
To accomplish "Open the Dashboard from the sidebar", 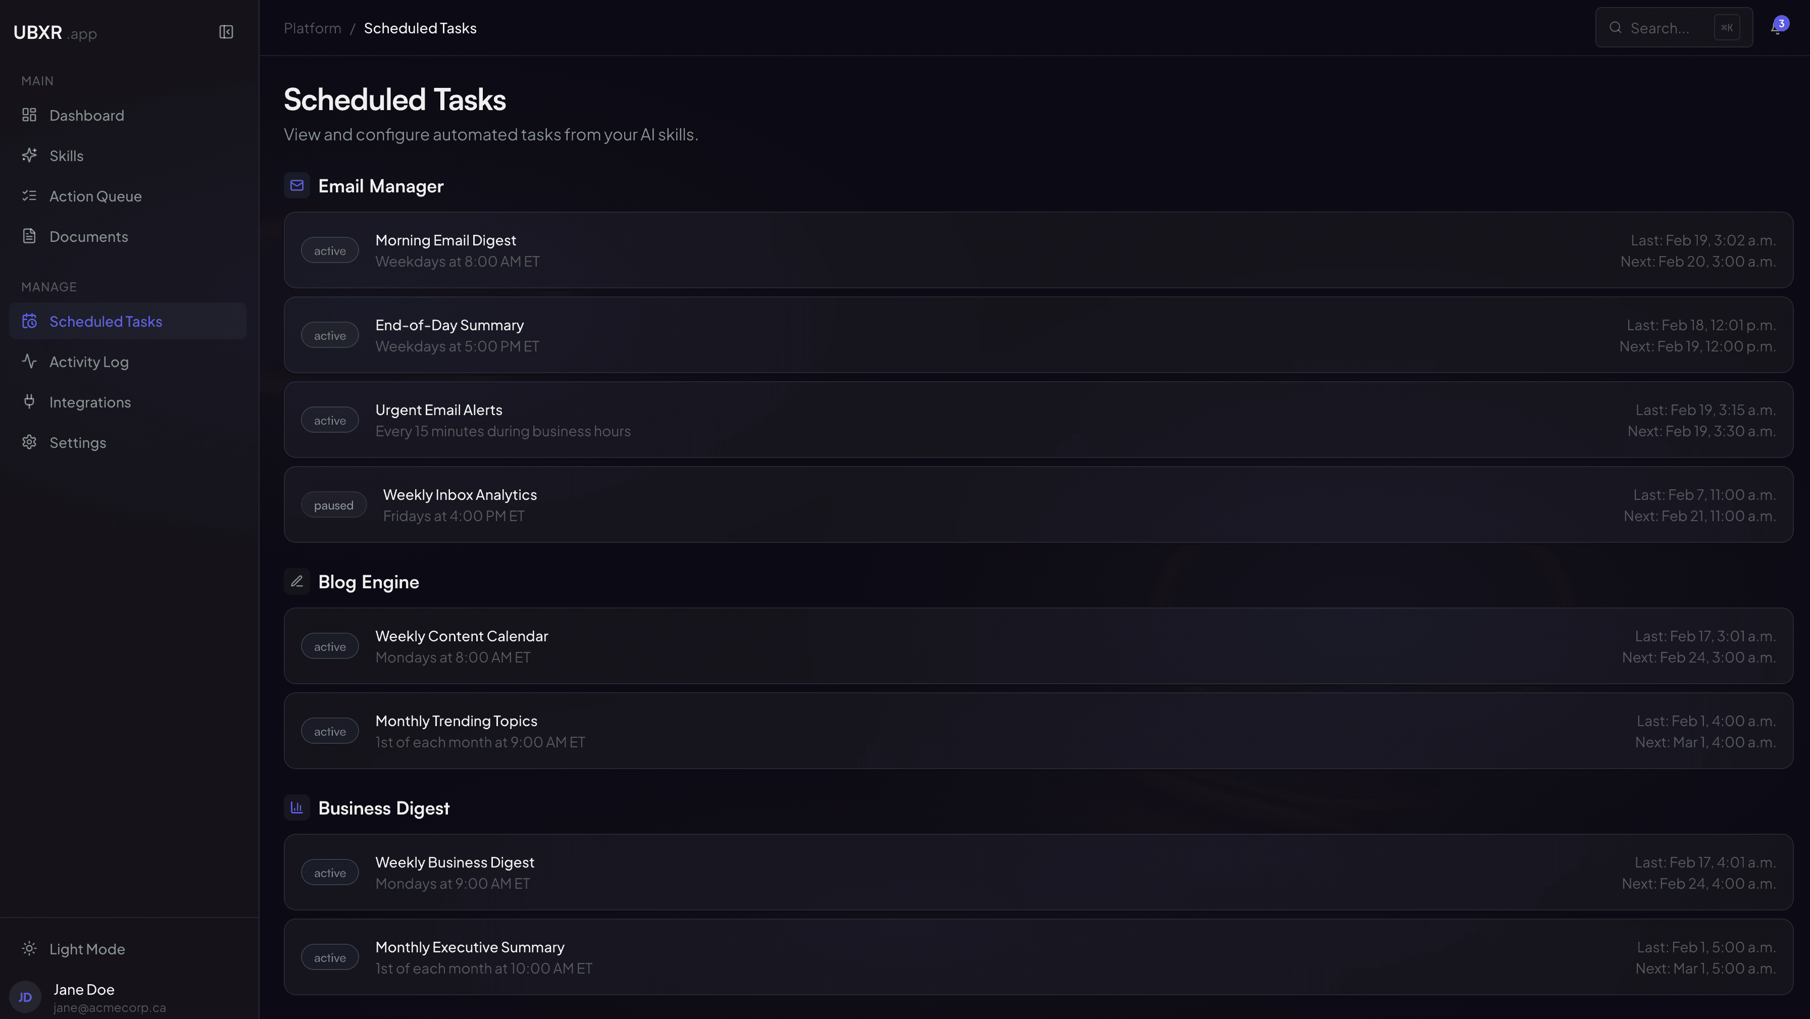I will click(x=86, y=115).
